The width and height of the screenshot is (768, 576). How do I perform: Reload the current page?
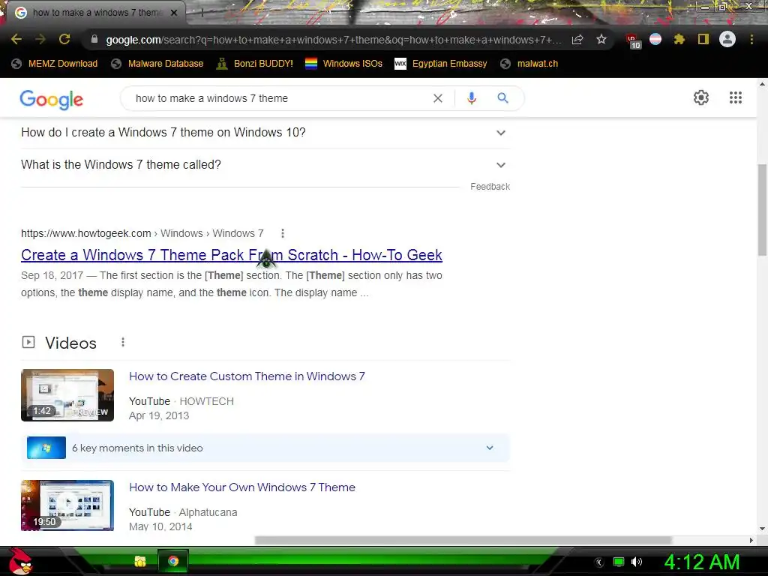click(64, 39)
